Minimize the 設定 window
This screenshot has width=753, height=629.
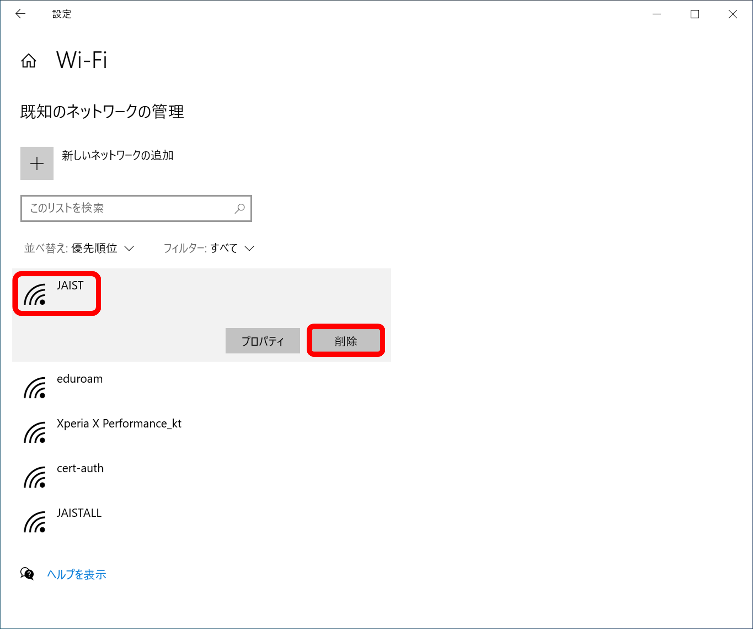click(x=657, y=14)
